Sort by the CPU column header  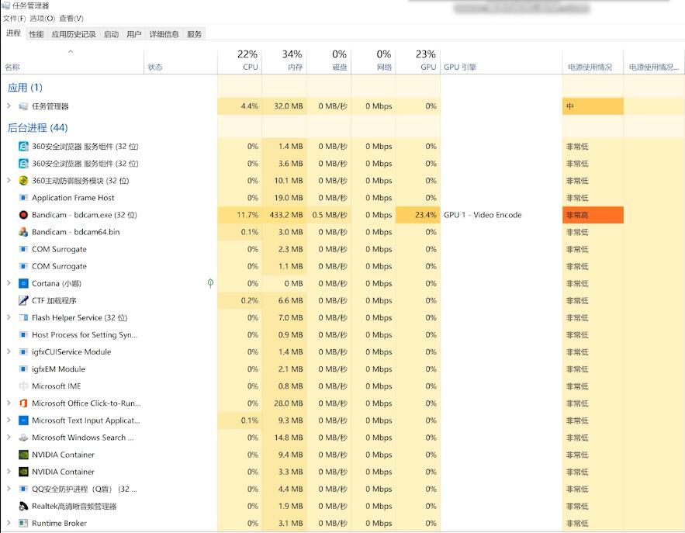[x=240, y=61]
